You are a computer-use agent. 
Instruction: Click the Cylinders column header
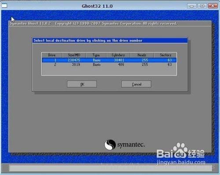click(x=118, y=55)
